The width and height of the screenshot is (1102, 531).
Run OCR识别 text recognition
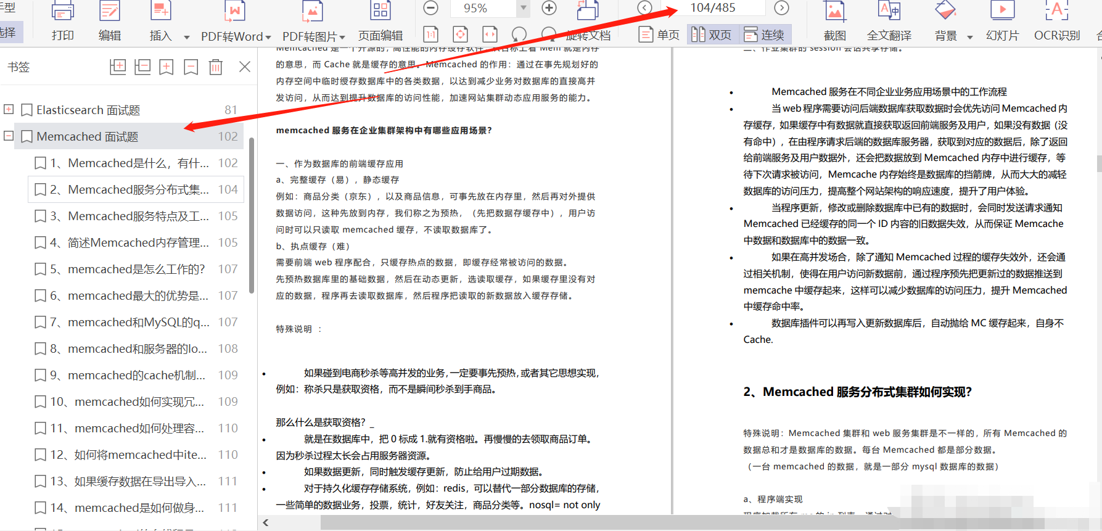point(1057,22)
